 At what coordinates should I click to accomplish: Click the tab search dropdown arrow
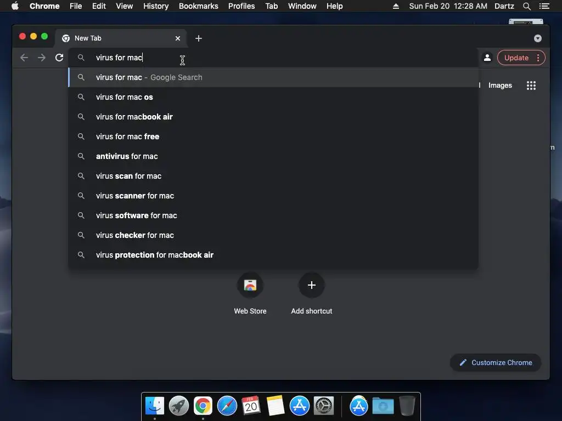tap(537, 38)
